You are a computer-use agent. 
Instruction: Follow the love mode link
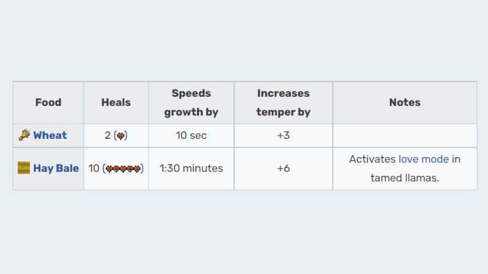tap(423, 159)
